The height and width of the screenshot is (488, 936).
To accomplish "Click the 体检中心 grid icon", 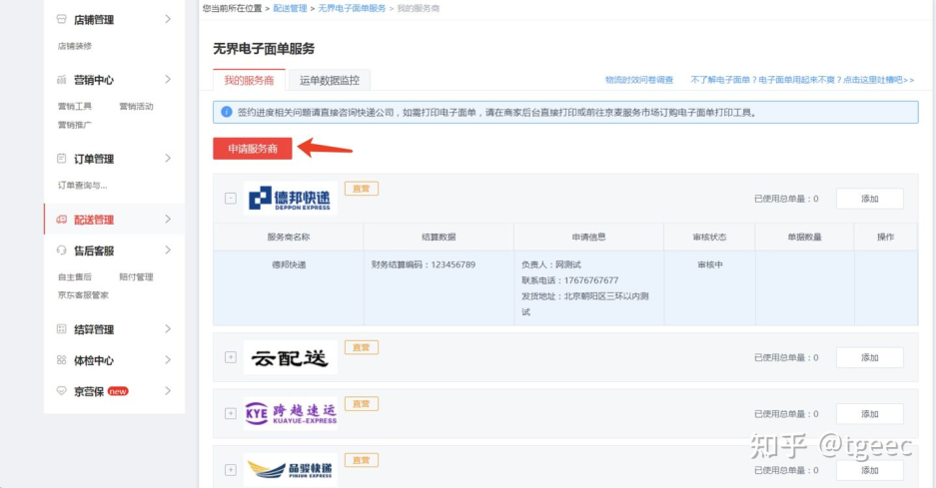I will click(62, 360).
